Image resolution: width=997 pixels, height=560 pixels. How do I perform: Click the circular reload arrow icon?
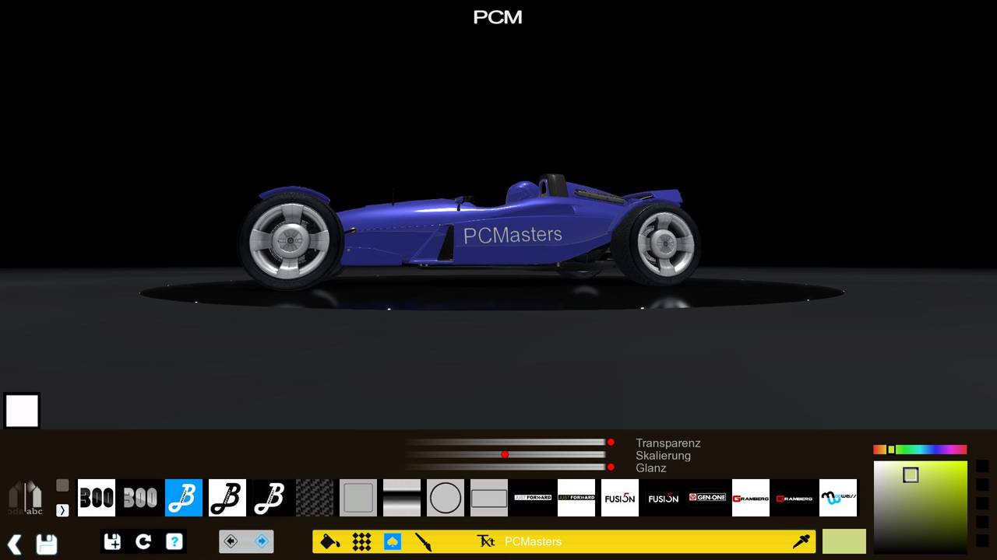pyautogui.click(x=143, y=541)
